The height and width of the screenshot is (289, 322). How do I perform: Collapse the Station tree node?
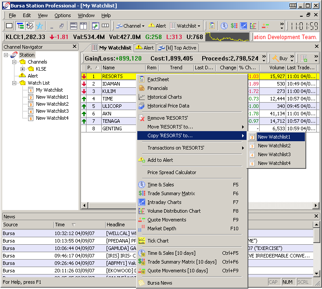point(6,55)
